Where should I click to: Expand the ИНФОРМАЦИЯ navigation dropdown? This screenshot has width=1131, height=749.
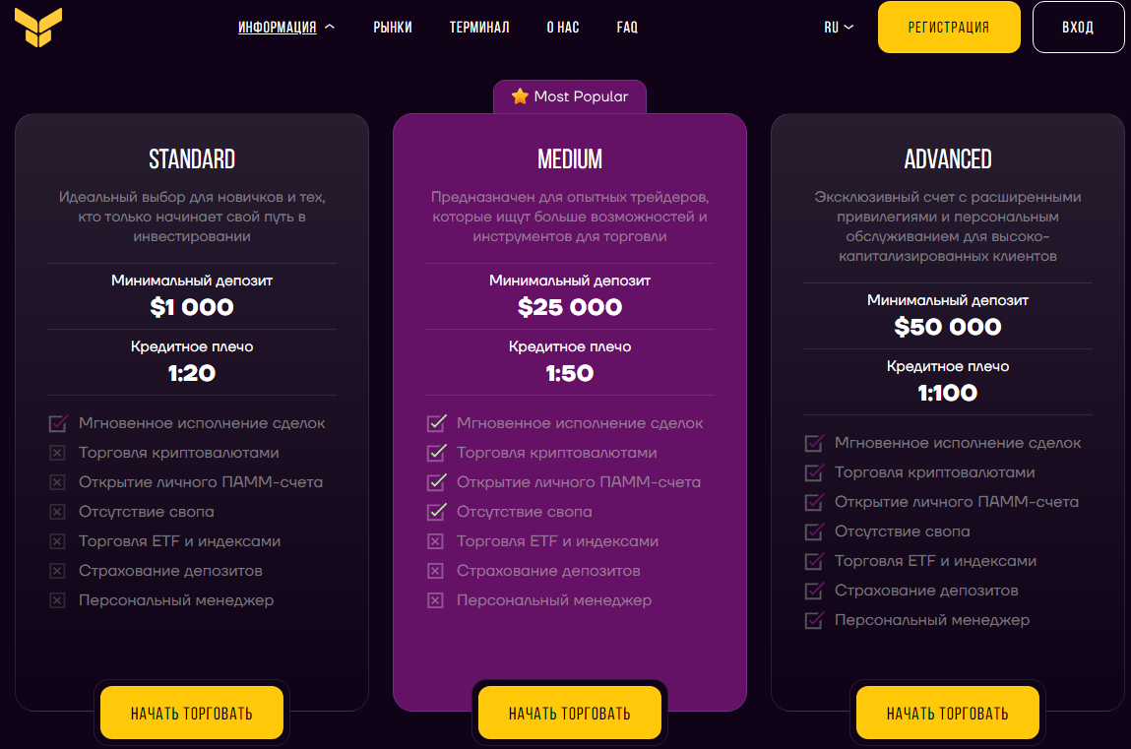279,27
